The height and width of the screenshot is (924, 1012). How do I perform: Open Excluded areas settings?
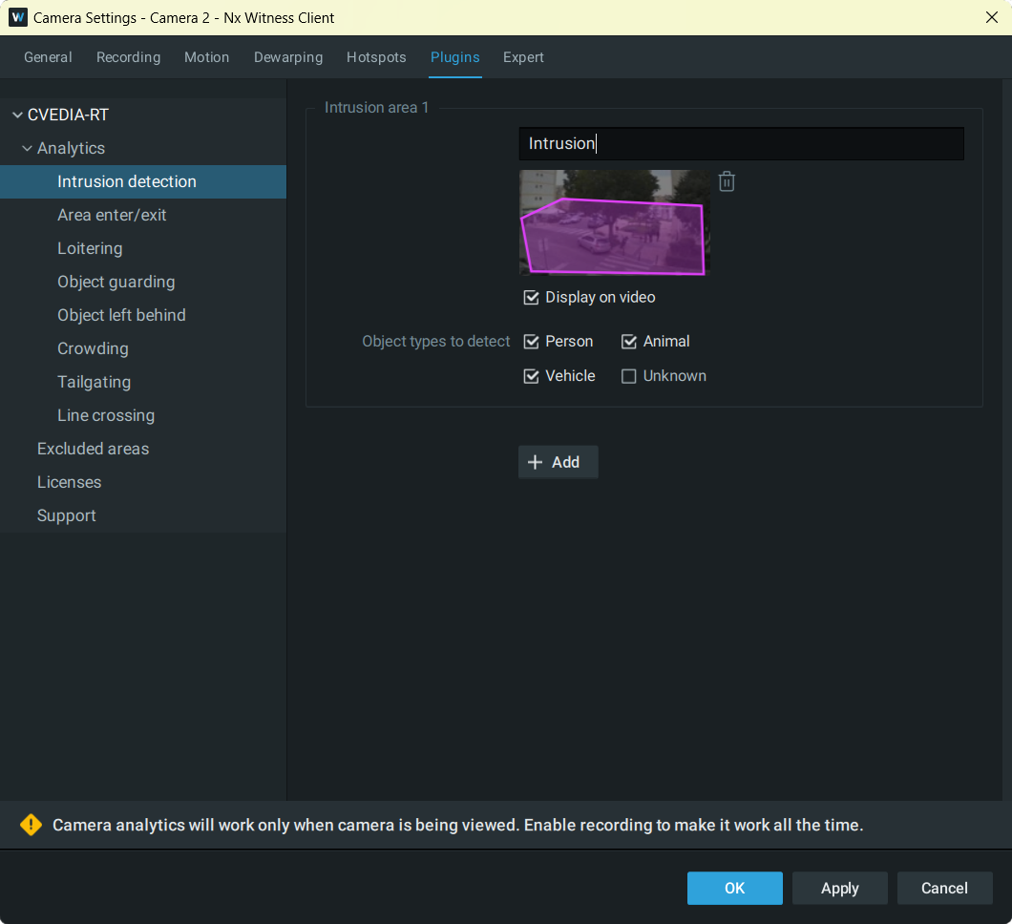143,449
